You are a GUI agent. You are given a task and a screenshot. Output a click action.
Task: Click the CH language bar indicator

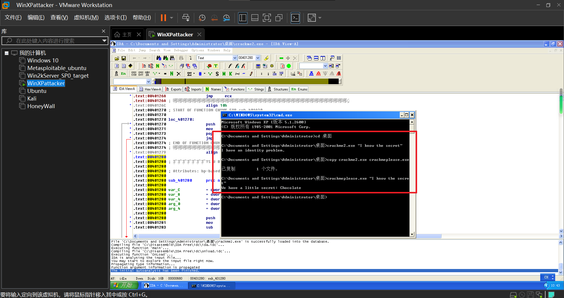pyautogui.click(x=546, y=277)
